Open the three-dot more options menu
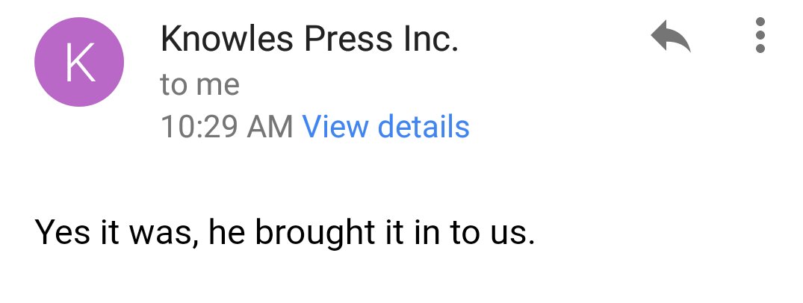 760,35
